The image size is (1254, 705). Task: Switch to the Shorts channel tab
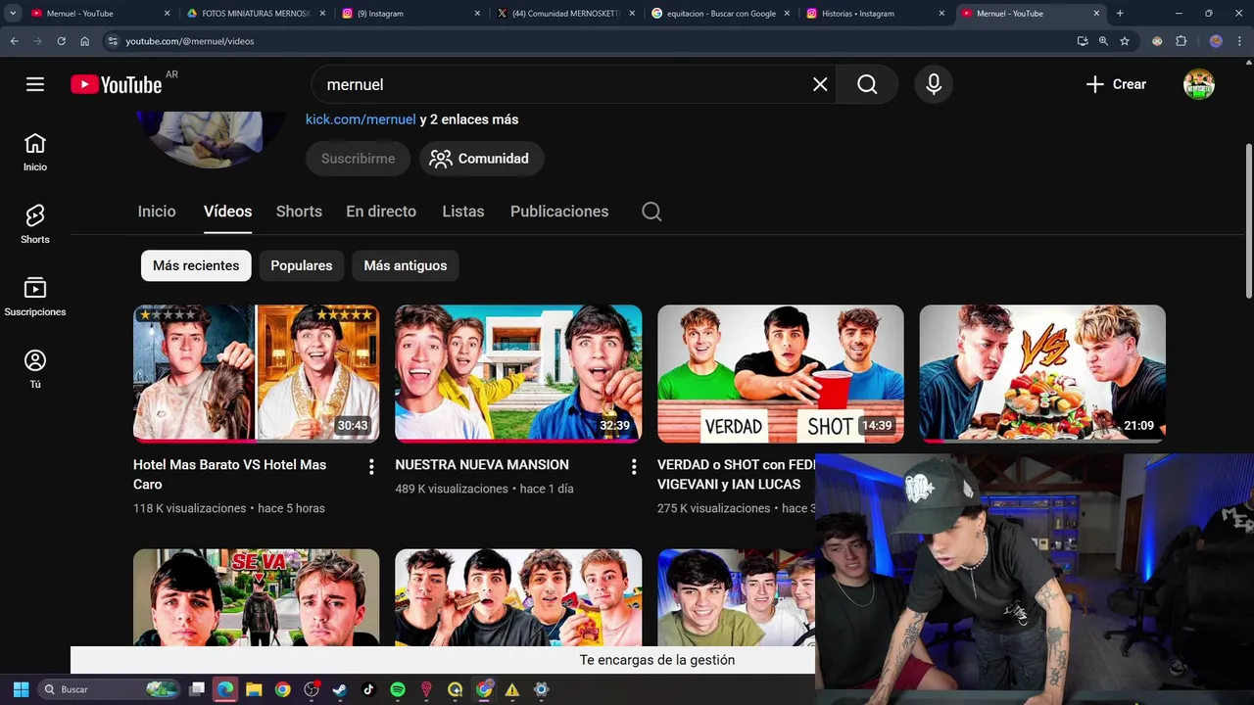coord(299,211)
